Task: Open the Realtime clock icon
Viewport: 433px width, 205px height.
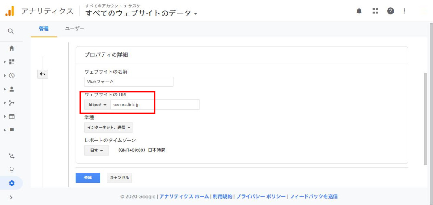Action: coord(12,75)
